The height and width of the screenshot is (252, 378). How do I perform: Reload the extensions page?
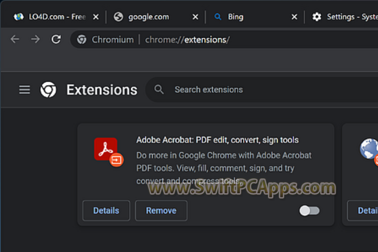[x=56, y=39]
